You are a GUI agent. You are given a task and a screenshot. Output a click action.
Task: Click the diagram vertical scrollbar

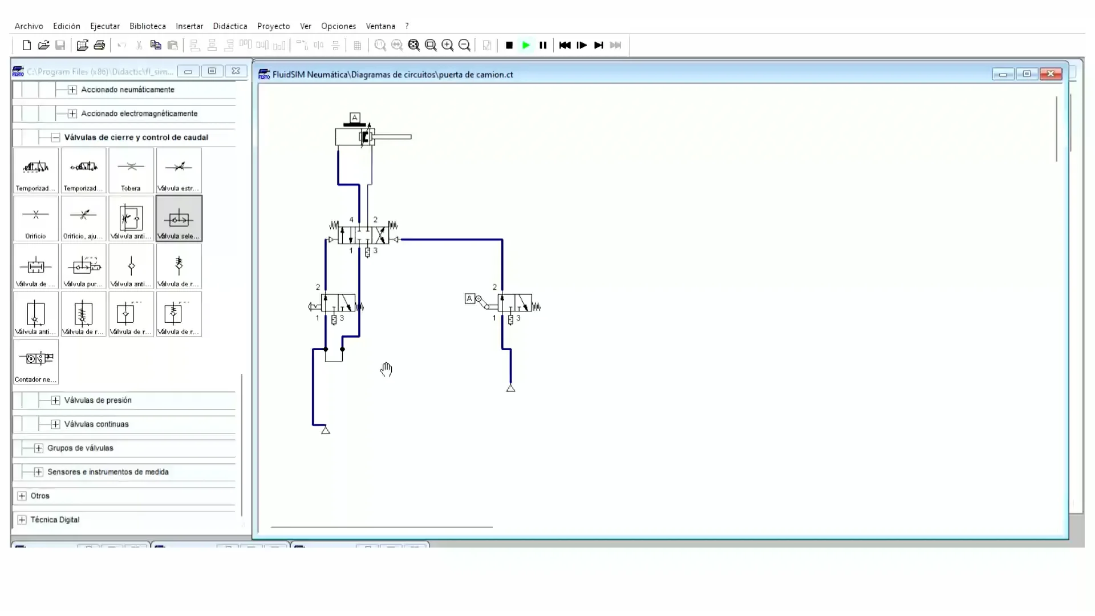(1057, 129)
